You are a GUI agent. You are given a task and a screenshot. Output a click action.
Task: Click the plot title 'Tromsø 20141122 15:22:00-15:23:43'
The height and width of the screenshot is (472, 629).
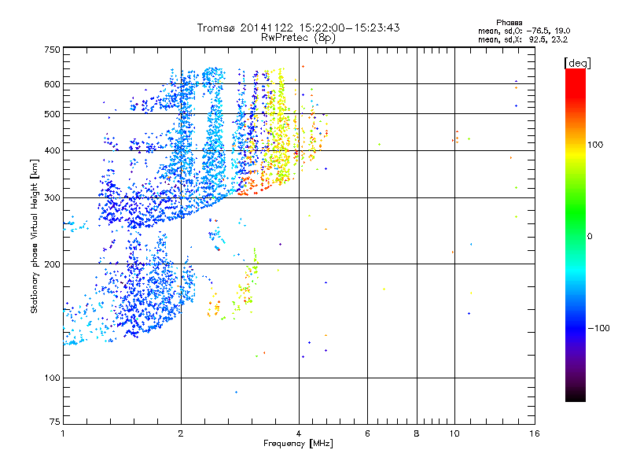298,28
